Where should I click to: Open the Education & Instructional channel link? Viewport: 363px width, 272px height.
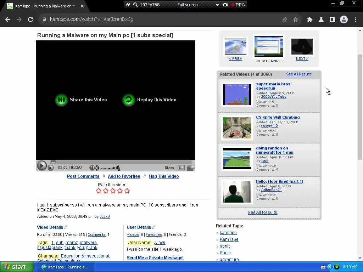click(85, 256)
